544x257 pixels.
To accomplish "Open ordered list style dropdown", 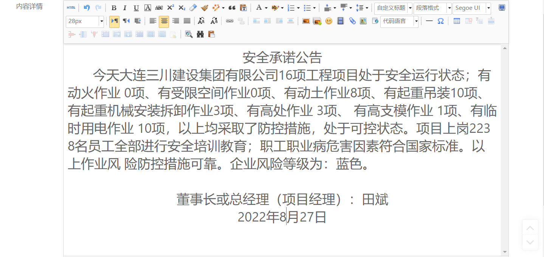I will click(x=298, y=8).
